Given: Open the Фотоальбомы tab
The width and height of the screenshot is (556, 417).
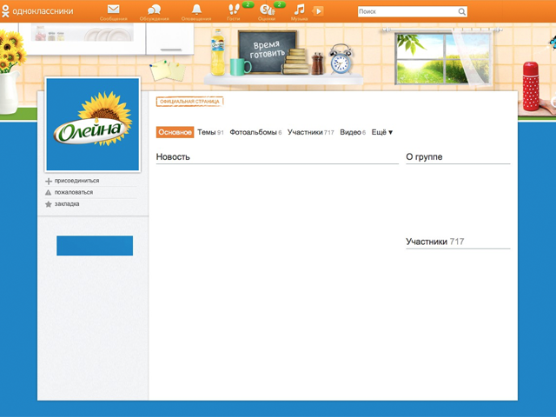Looking at the screenshot, I should coord(255,132).
